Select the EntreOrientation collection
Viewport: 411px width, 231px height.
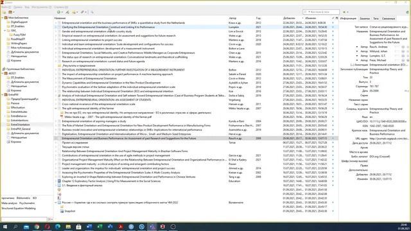(20, 124)
